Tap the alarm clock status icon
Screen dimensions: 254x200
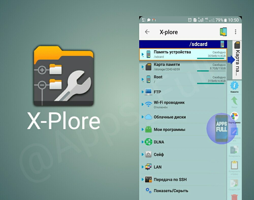tap(190, 20)
